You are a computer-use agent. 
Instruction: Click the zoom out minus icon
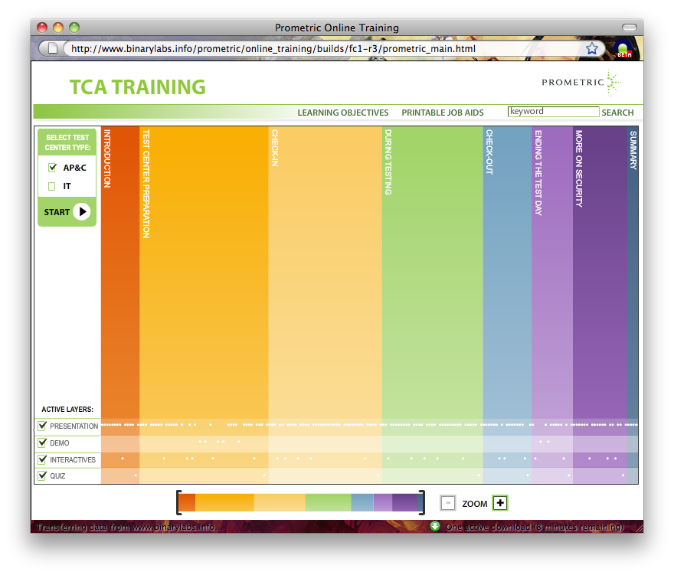[448, 503]
